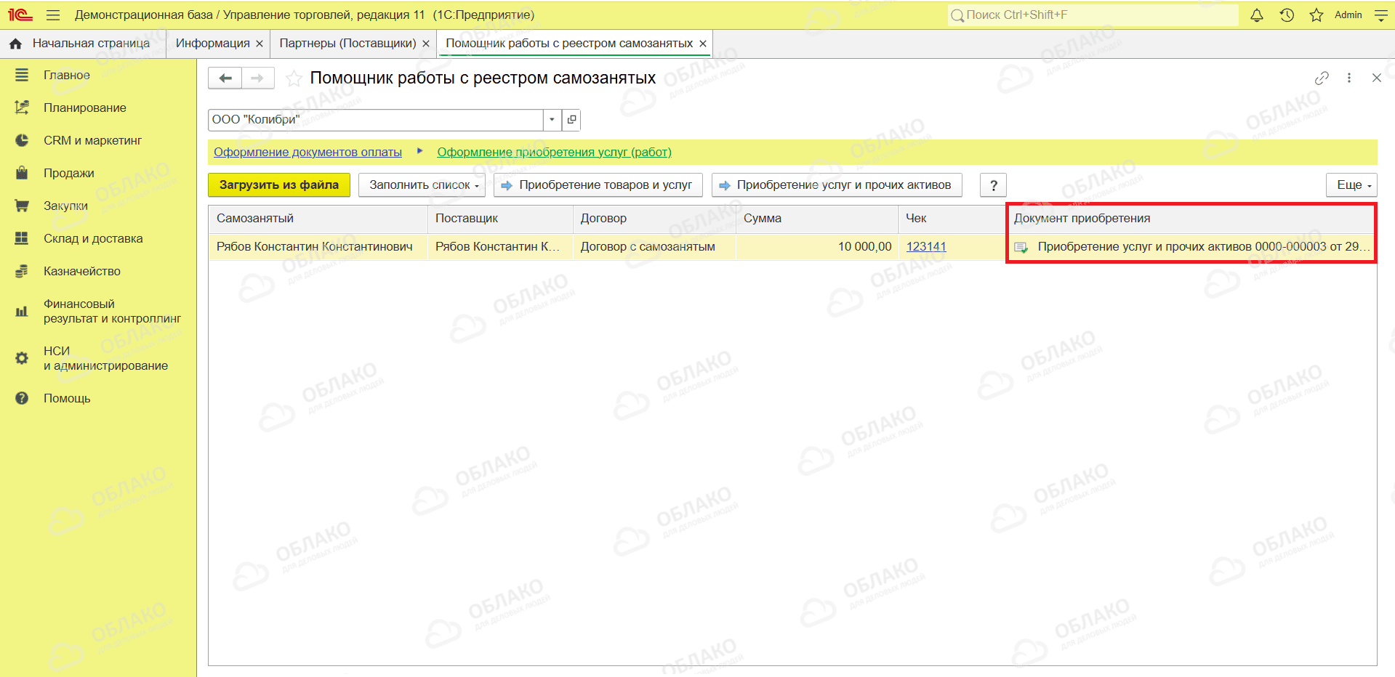Expand the organization dropdown arrow

[552, 120]
